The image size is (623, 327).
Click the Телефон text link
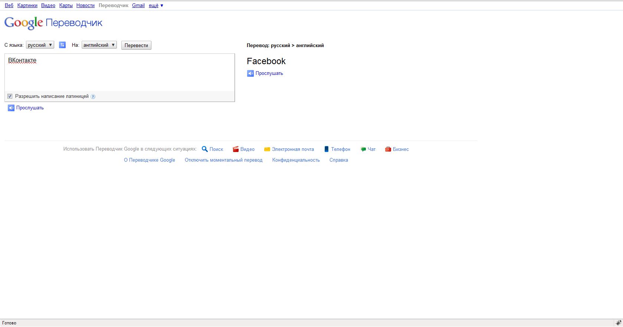[341, 149]
